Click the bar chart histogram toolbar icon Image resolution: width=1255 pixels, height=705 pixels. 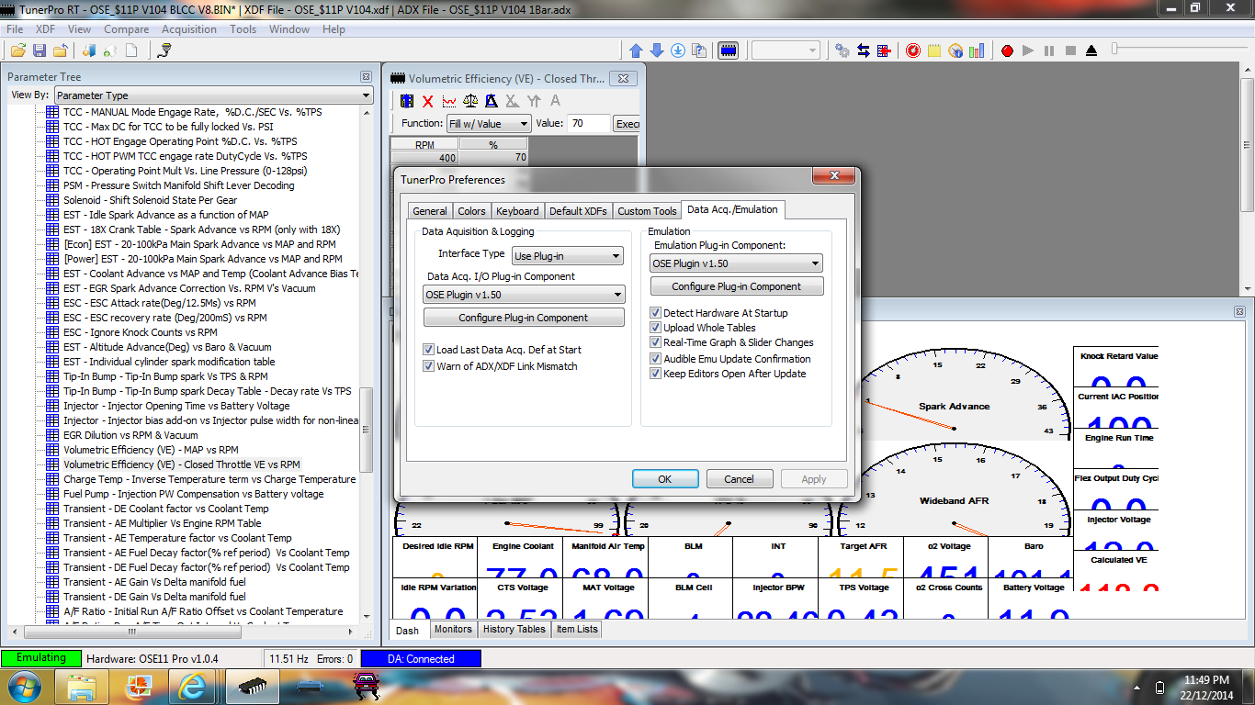[977, 50]
